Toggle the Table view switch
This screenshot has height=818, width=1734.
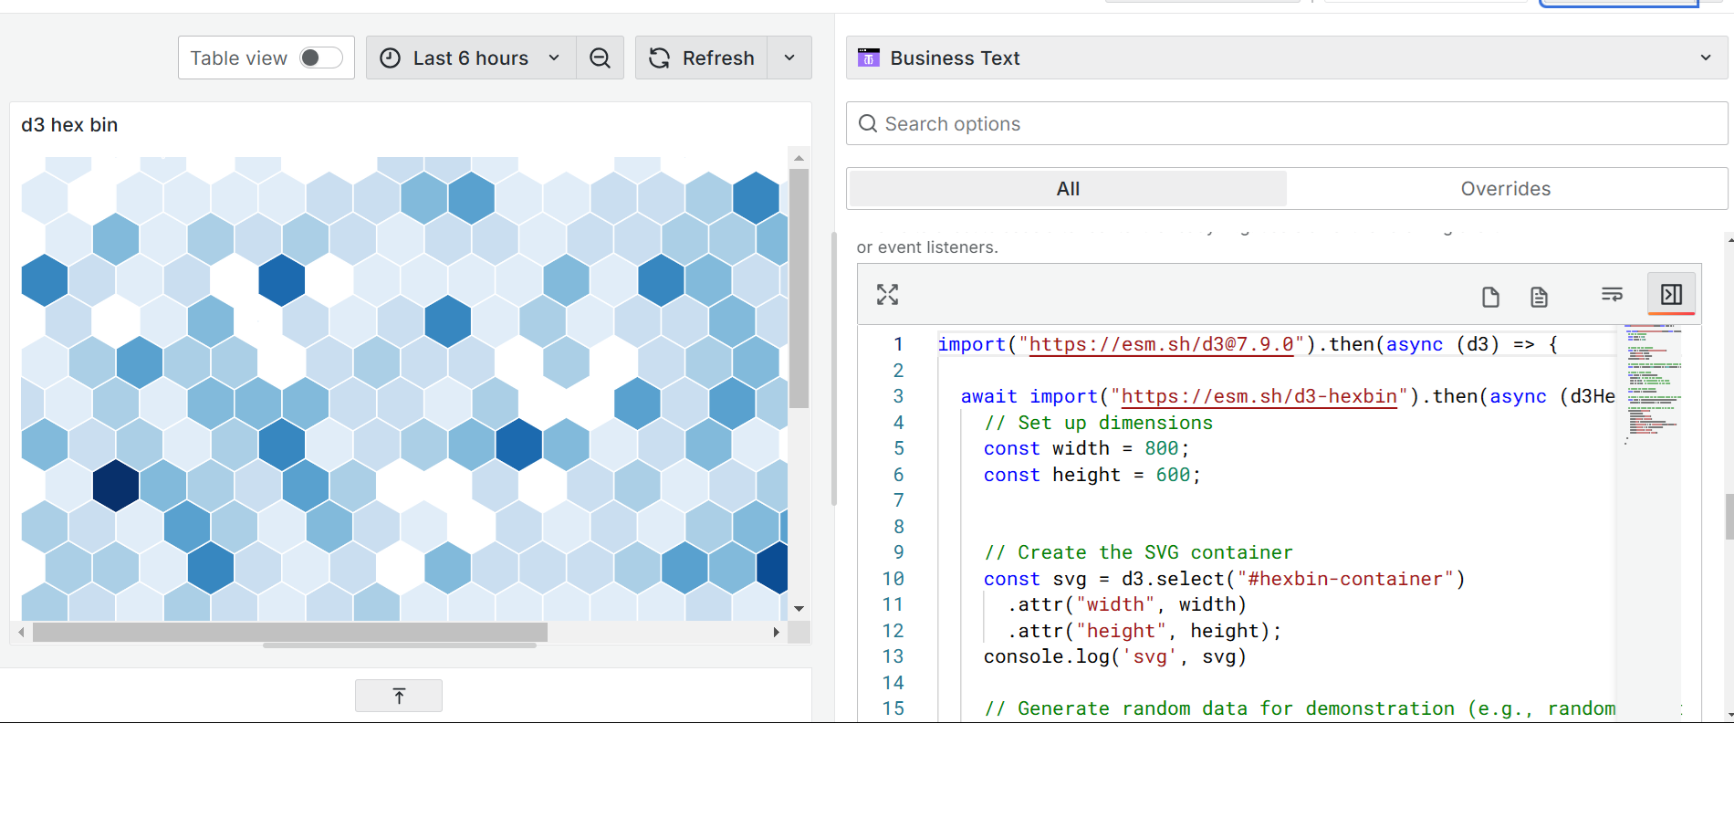(320, 58)
